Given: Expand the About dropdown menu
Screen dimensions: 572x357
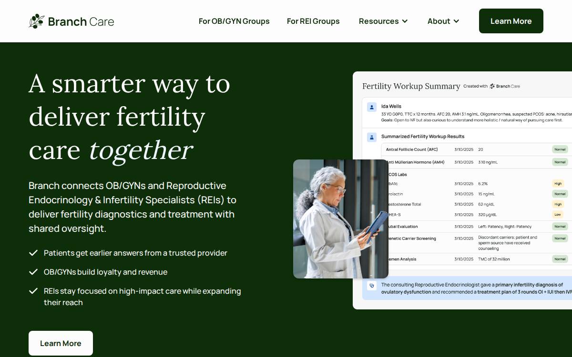Looking at the screenshot, I should [x=443, y=21].
